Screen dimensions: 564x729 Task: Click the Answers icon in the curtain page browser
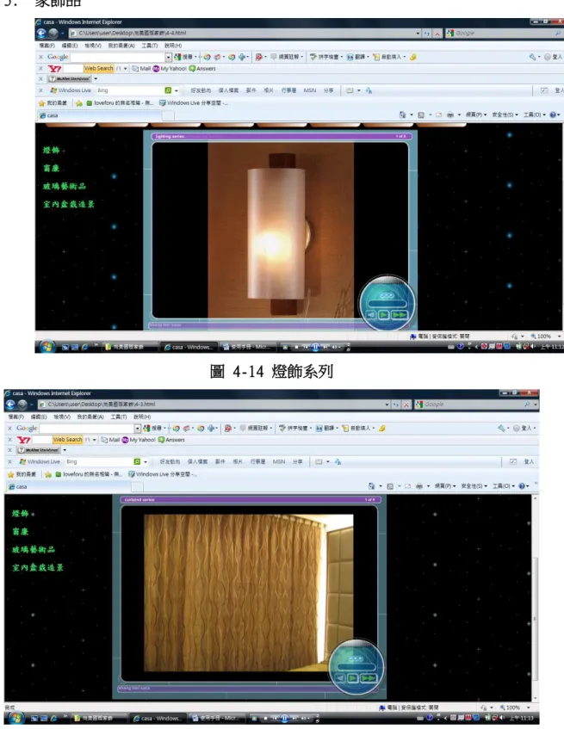(161, 440)
